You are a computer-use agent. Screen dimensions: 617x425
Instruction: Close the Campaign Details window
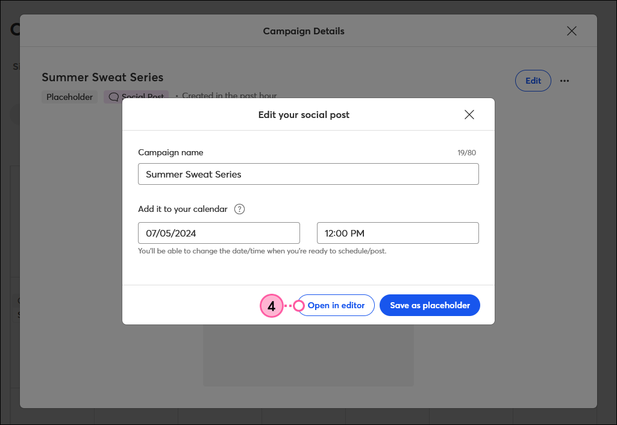pos(571,31)
